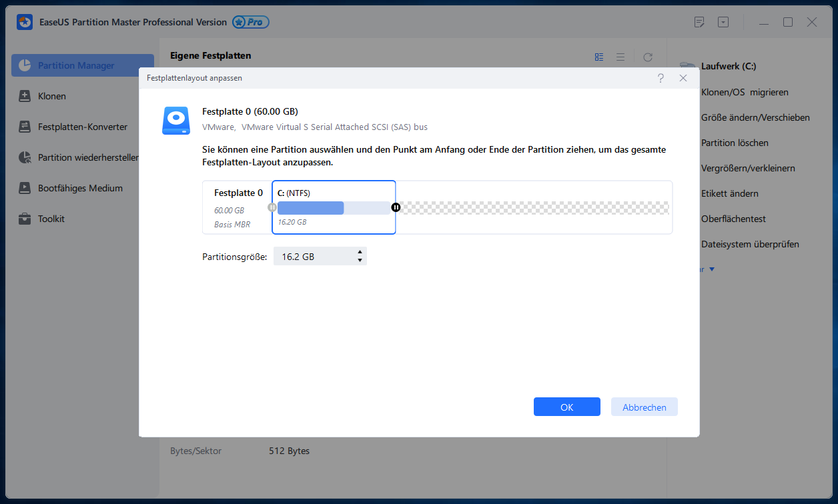838x504 pixels.
Task: Click the Bytes/Sektor label
Action: pos(195,451)
